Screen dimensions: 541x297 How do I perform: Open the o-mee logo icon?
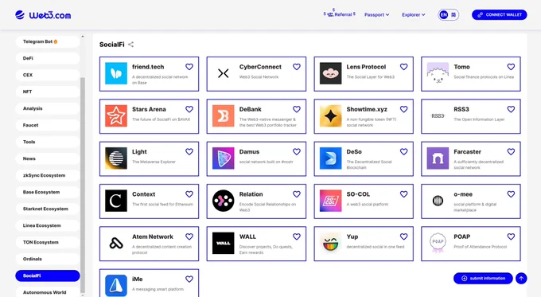(438, 201)
